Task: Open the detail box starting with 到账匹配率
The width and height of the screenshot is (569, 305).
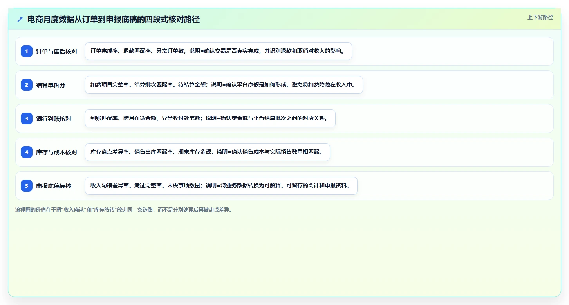Action: click(210, 118)
